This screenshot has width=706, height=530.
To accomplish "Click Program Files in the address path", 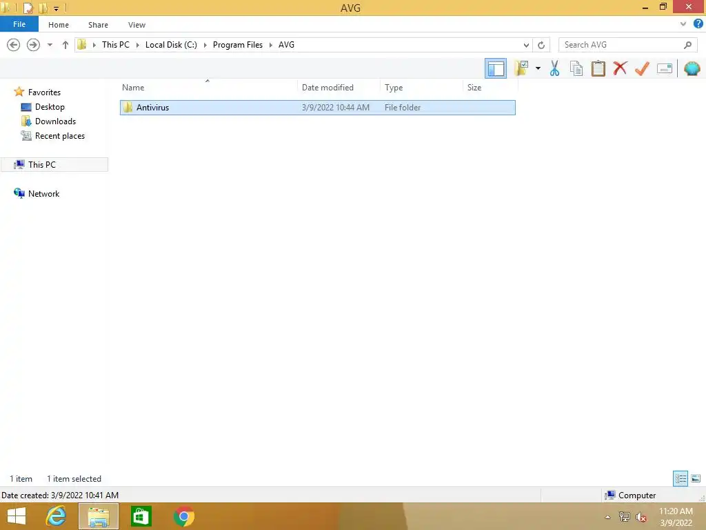I will pos(238,45).
